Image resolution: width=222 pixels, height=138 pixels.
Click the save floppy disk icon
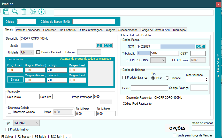(x=6, y=12)
